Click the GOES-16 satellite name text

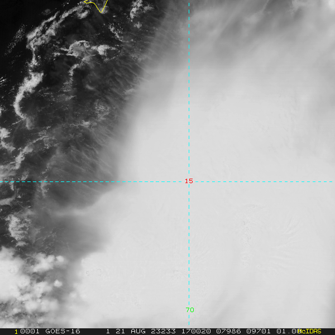[63, 331]
